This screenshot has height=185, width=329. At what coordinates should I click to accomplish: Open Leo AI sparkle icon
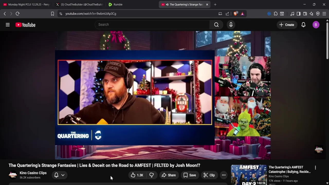pyautogui.click(x=312, y=14)
